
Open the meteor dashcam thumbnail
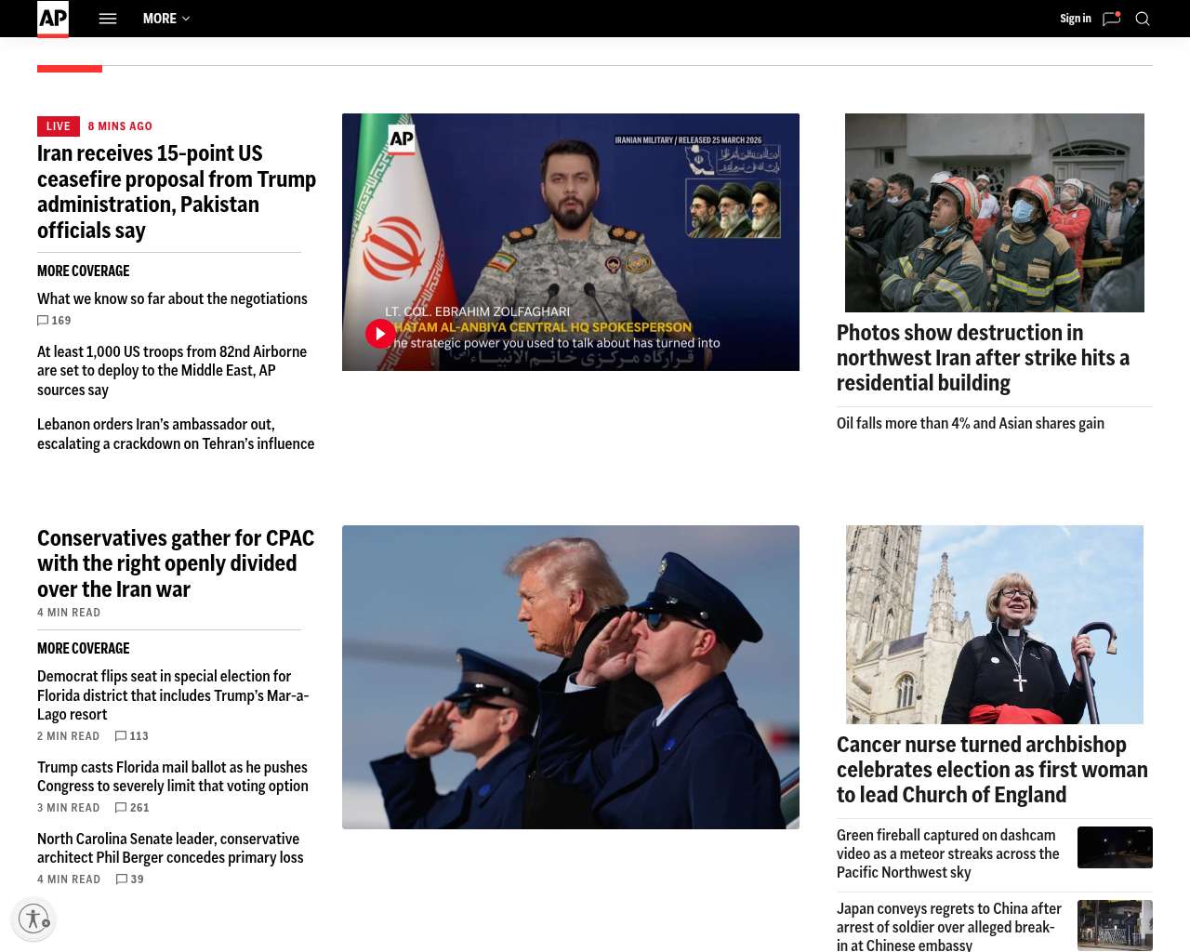[x=1115, y=847]
